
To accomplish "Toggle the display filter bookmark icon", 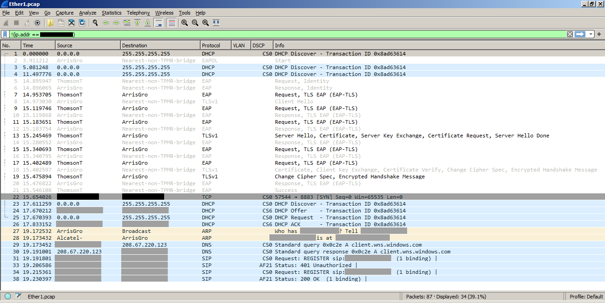I will (x=5, y=34).
